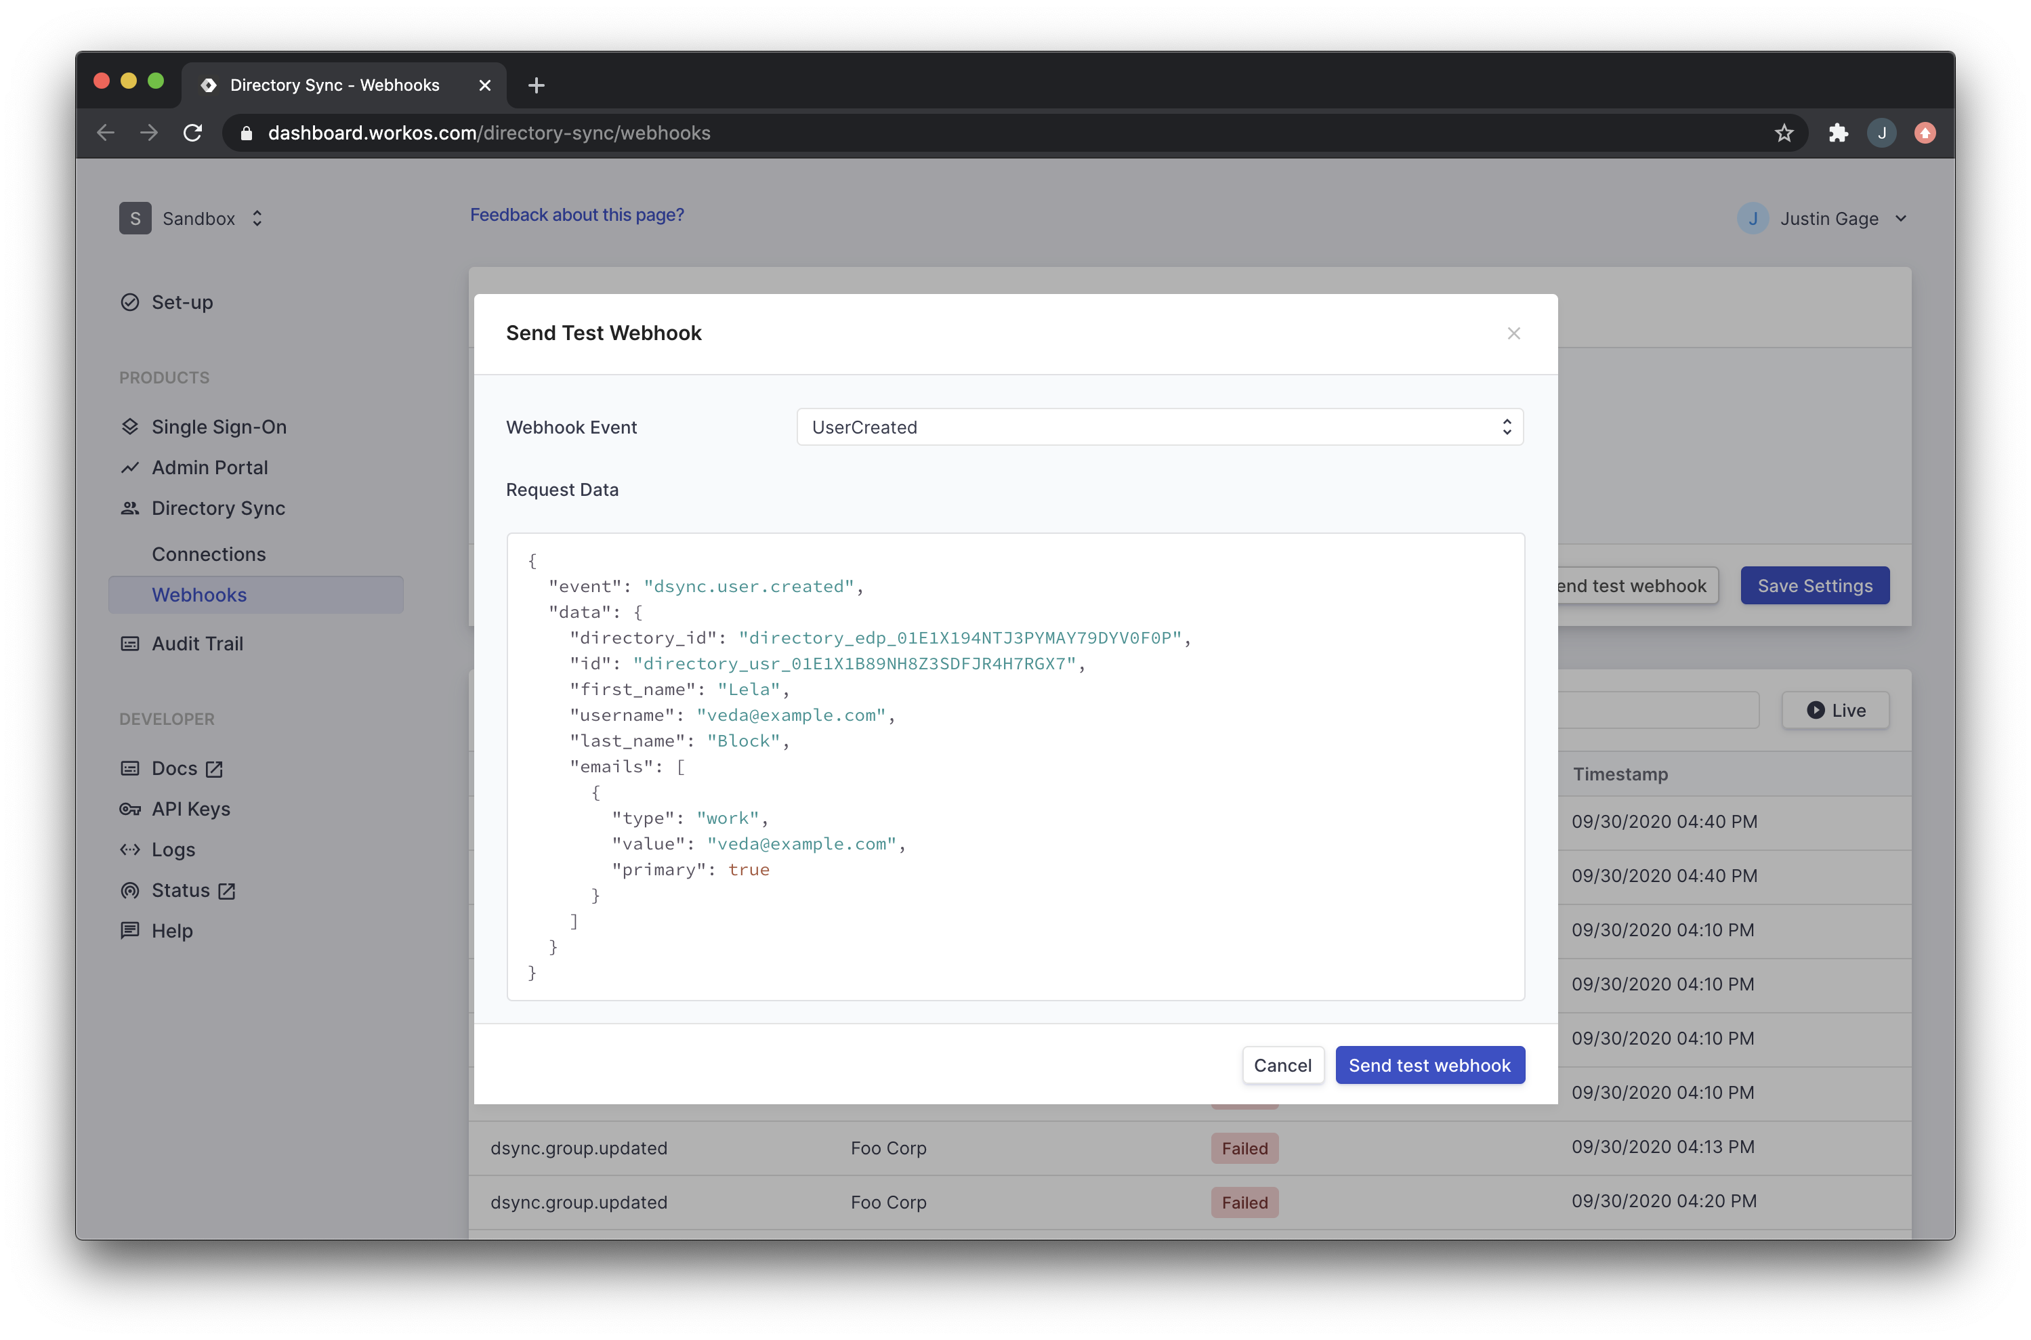Open the Sandbox environment switcher
This screenshot has width=2031, height=1340.
tap(256, 218)
